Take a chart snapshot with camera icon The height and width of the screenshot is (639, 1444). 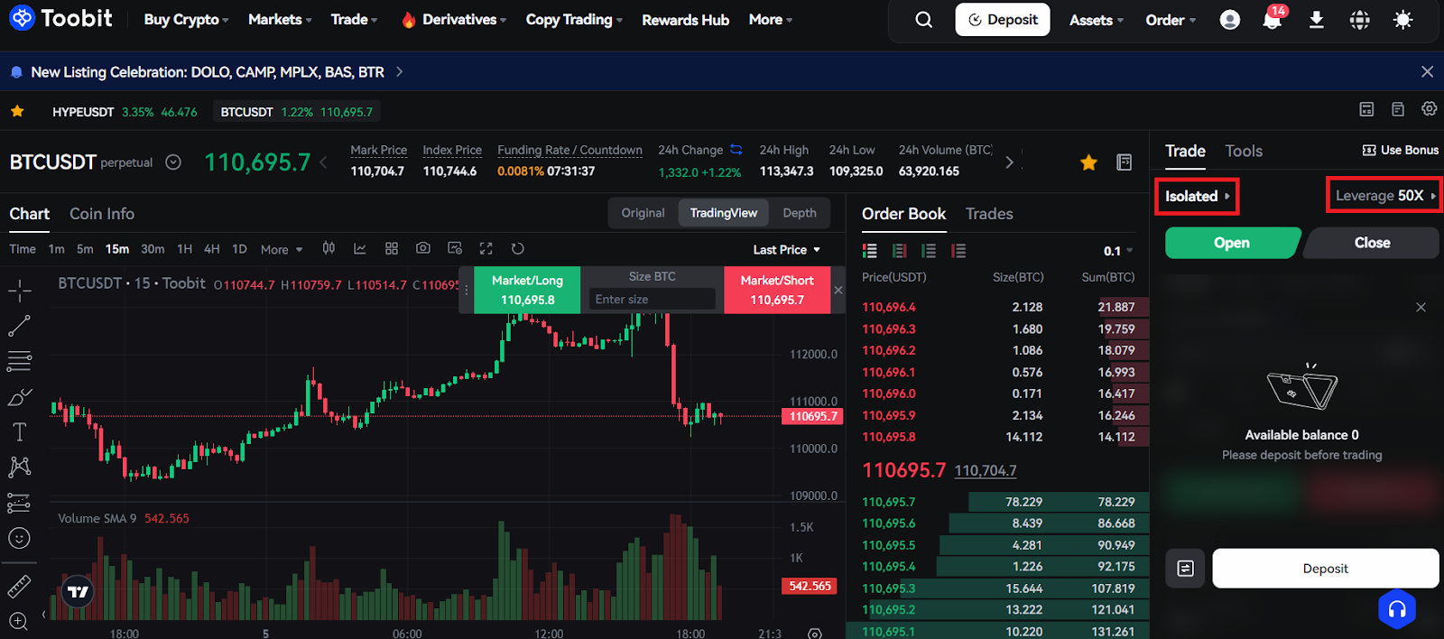(x=423, y=248)
